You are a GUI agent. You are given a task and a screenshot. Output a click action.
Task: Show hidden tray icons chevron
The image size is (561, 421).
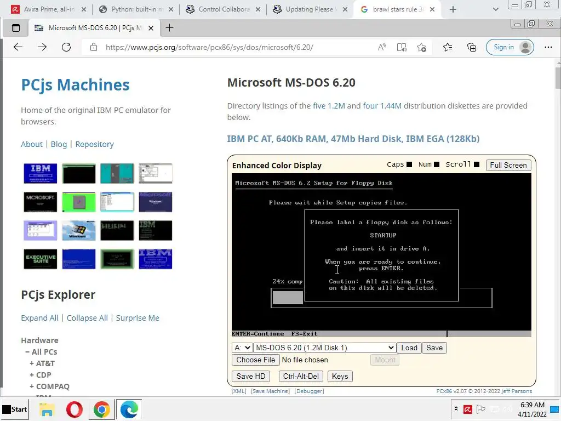(456, 409)
